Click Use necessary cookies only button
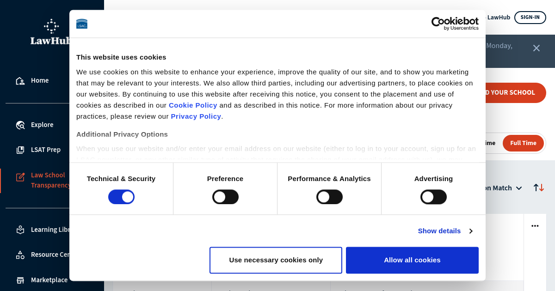The image size is (555, 291). pyautogui.click(x=276, y=260)
